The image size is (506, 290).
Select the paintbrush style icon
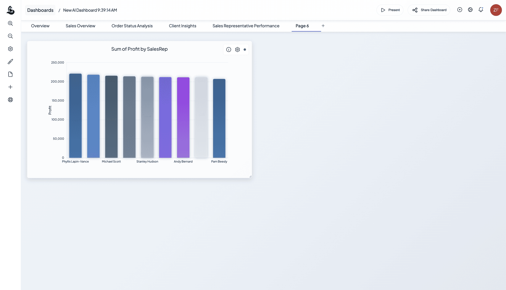[10, 62]
